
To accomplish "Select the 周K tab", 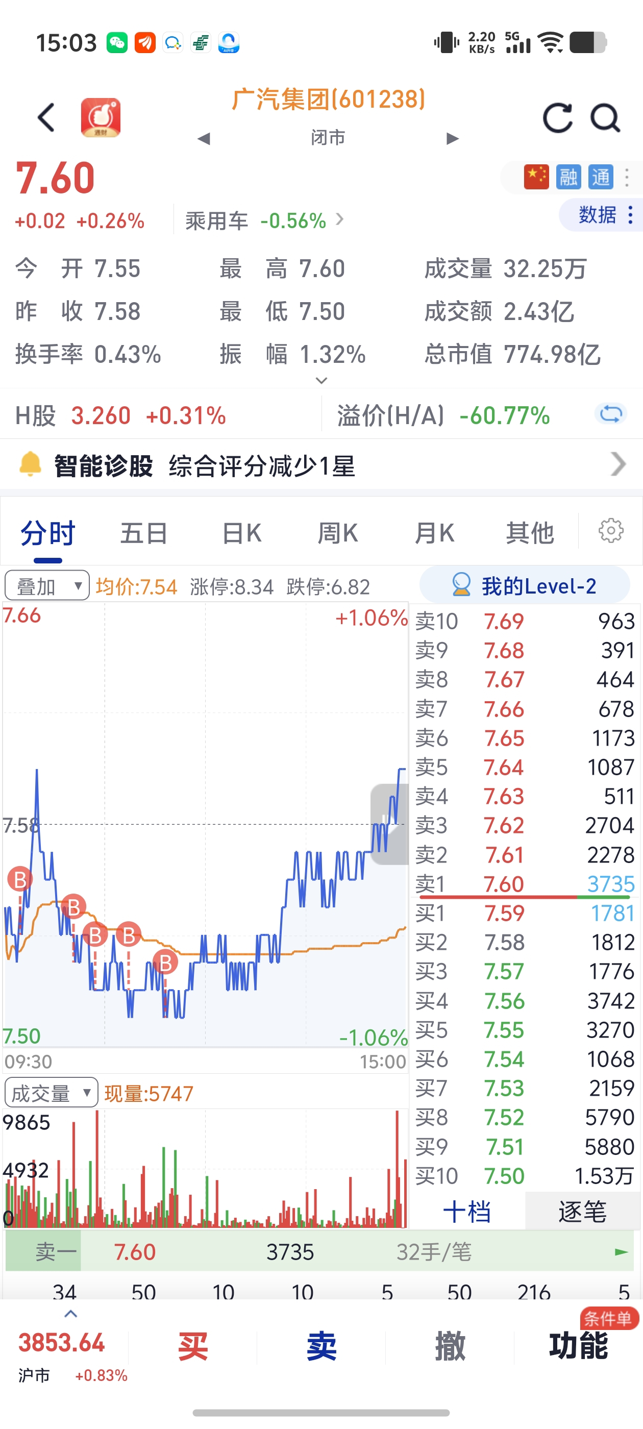I will [x=337, y=534].
